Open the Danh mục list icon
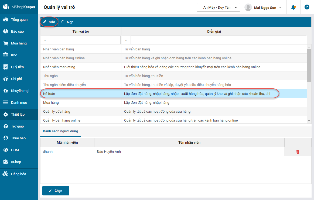Screen dimensions: 314x200 click(6, 103)
